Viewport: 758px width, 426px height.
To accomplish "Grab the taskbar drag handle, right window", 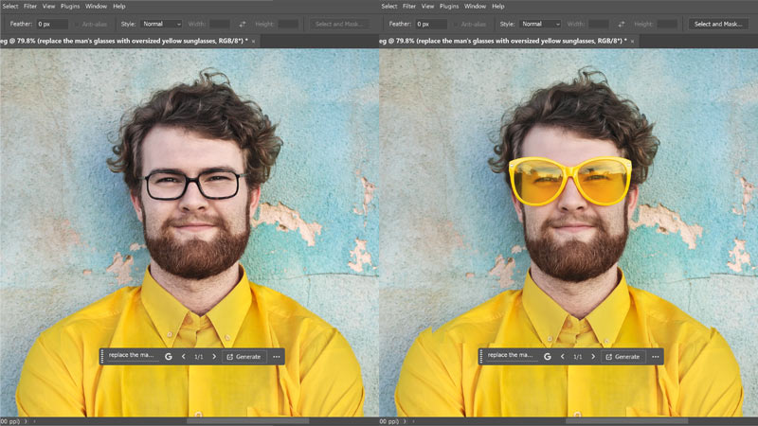I will click(481, 357).
